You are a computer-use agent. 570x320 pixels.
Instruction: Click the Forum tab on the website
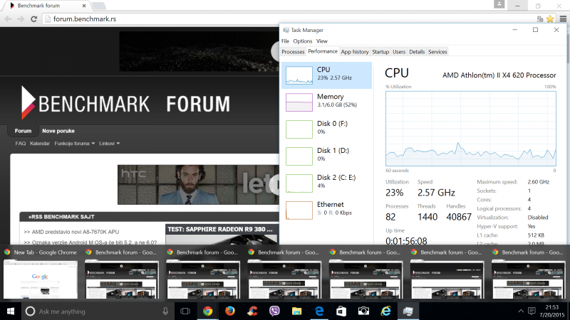23,131
